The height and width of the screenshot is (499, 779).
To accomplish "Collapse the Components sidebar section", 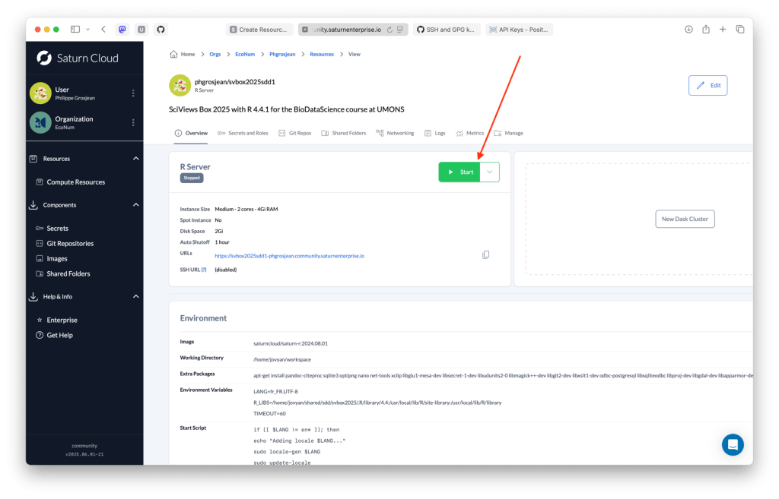I will [x=135, y=205].
